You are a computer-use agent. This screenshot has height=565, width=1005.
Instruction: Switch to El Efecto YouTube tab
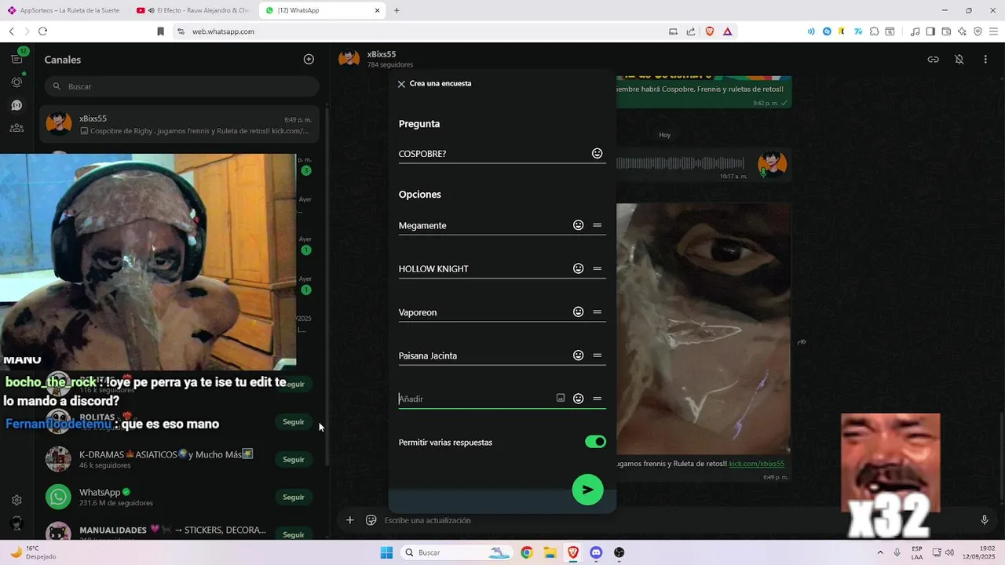192,10
